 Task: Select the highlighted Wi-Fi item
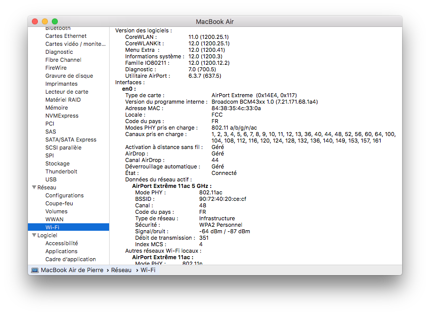tap(69, 227)
